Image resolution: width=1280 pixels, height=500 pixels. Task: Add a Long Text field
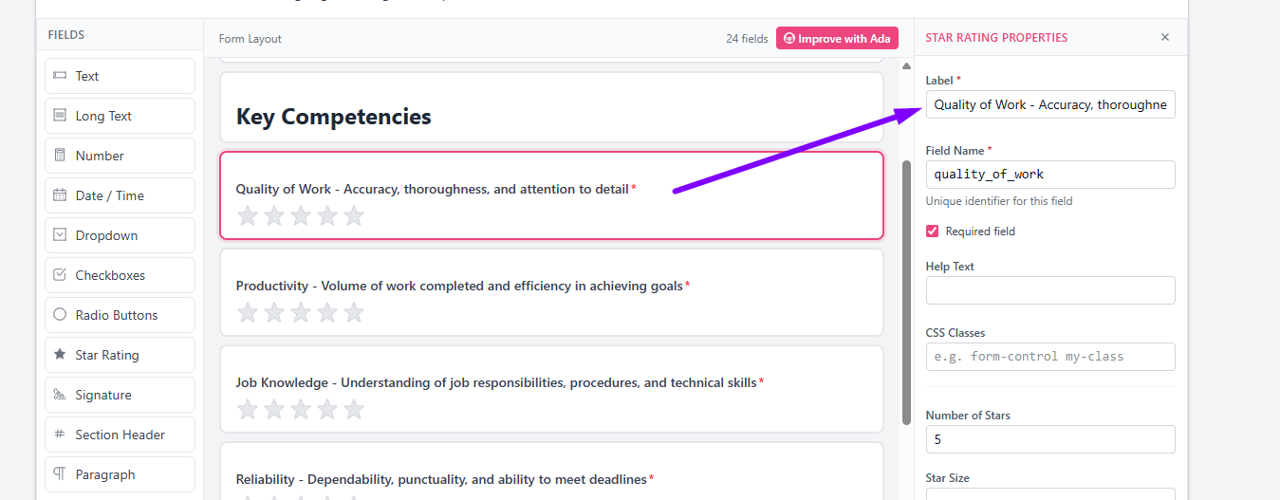coord(120,116)
